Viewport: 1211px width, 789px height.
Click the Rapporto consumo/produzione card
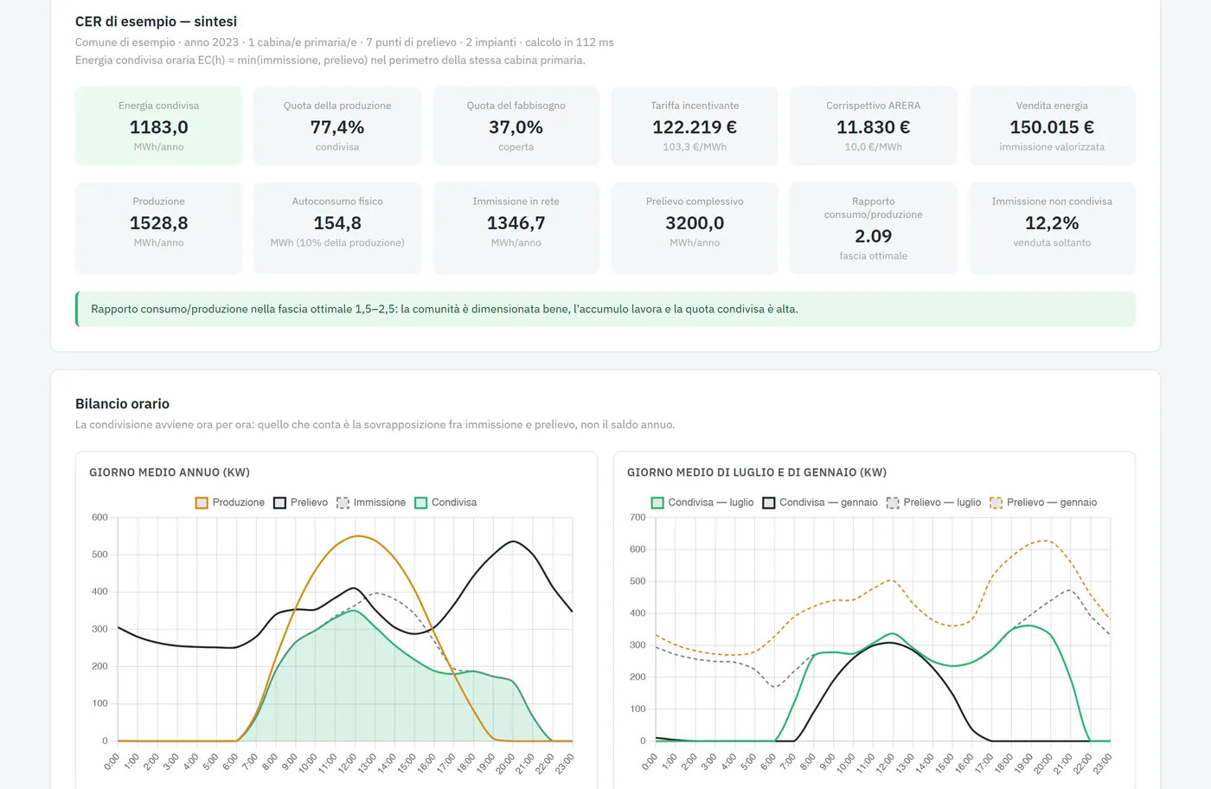874,228
